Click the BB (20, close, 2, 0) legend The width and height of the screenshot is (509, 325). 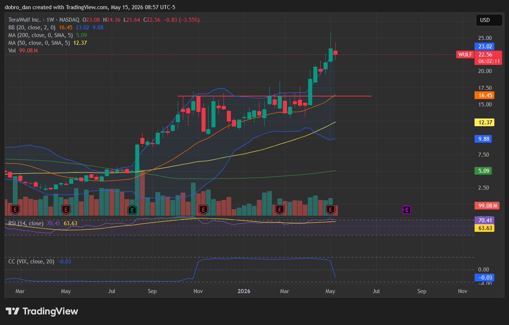click(32, 28)
